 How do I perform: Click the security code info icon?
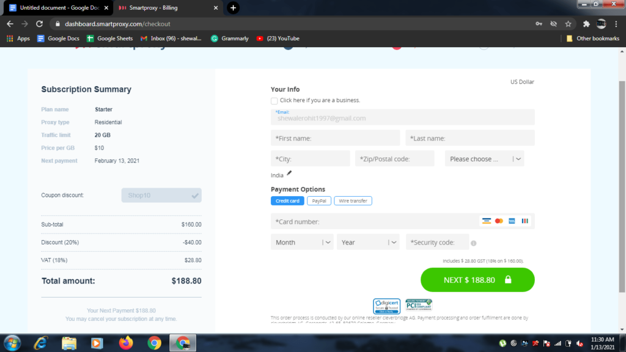pos(474,243)
